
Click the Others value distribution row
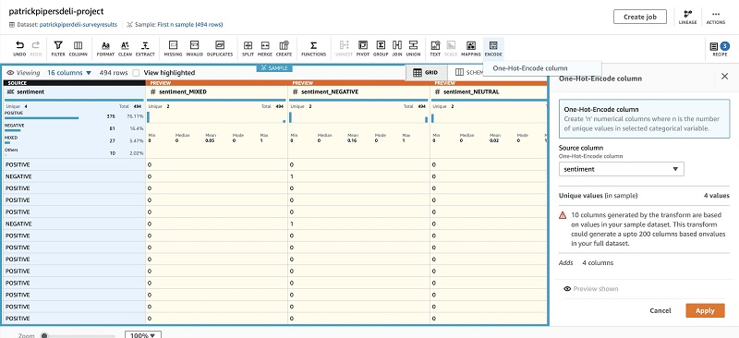pyautogui.click(x=74, y=152)
